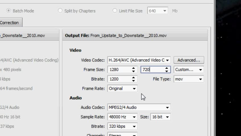The height and width of the screenshot is (136, 241).
Task: Increase the frame height value
Action: (167, 68)
